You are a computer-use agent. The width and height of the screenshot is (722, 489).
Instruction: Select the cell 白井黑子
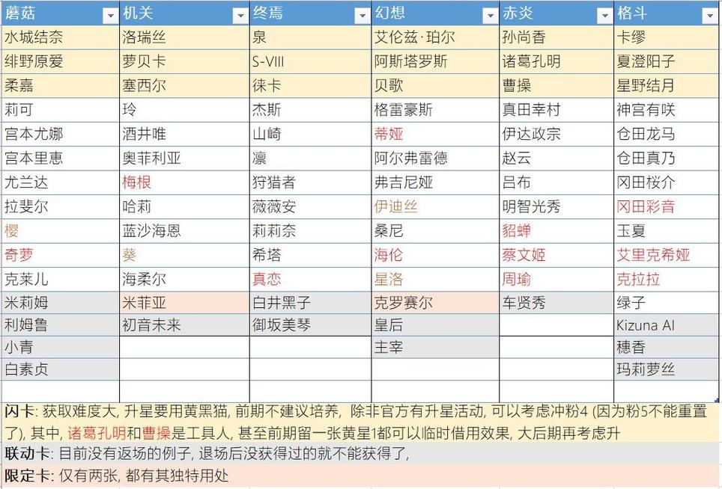point(310,303)
